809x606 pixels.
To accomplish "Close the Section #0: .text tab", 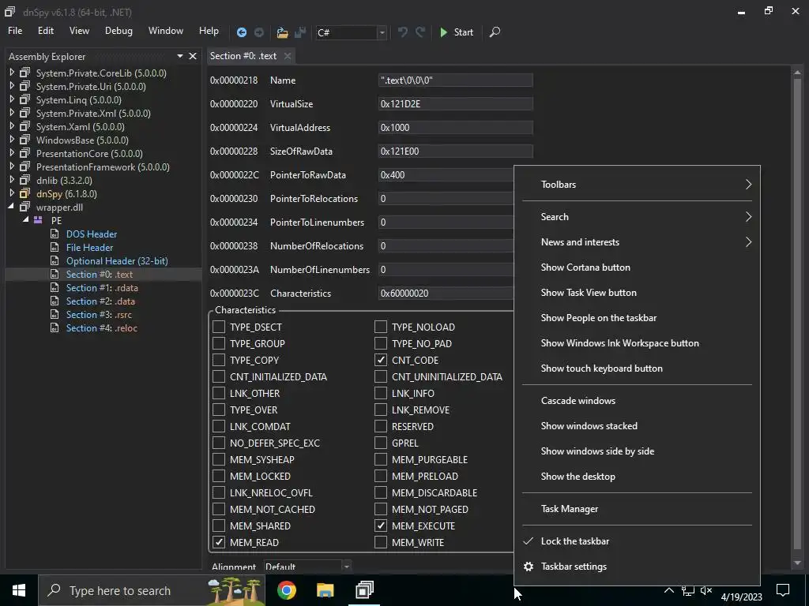I will pos(288,56).
